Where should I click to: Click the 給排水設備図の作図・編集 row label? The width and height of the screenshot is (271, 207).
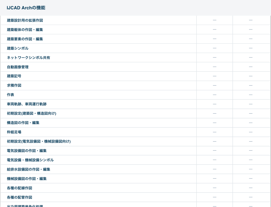(x=28, y=170)
